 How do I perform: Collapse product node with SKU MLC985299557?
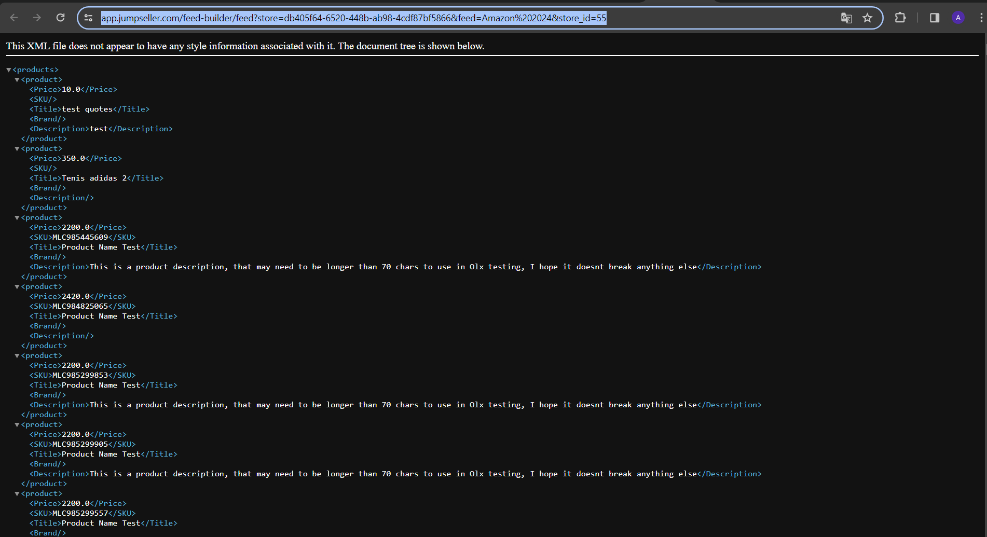[x=17, y=493]
